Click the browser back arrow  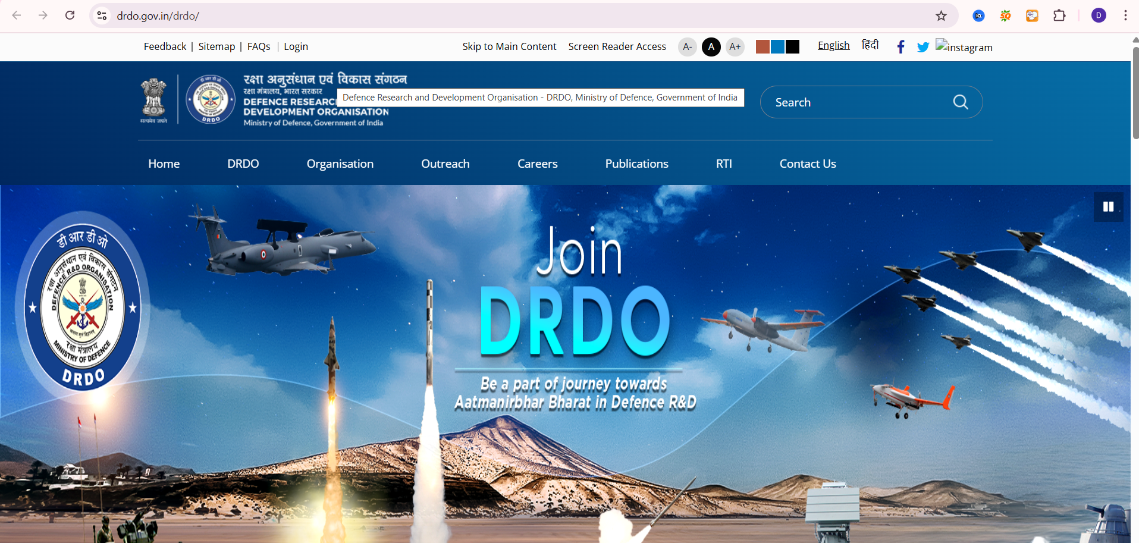[x=17, y=15]
